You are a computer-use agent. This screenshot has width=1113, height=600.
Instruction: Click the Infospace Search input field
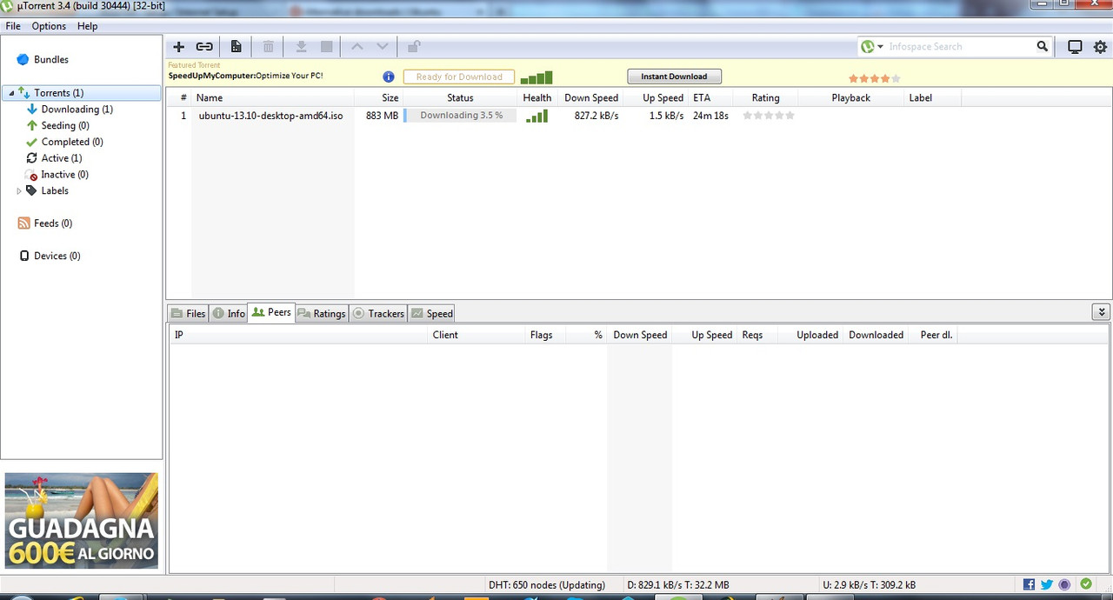pos(960,47)
